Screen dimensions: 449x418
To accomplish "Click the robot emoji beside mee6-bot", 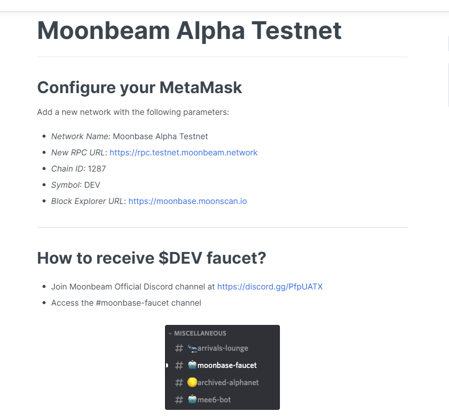I will [x=192, y=400].
